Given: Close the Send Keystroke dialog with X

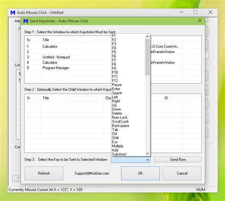Looking at the screenshot, I should (200, 21).
